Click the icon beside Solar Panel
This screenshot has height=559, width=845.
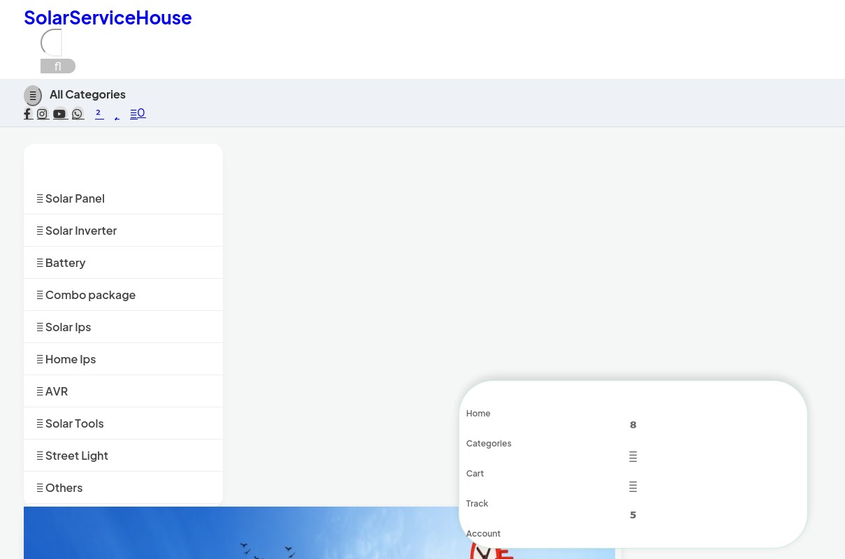coord(40,198)
